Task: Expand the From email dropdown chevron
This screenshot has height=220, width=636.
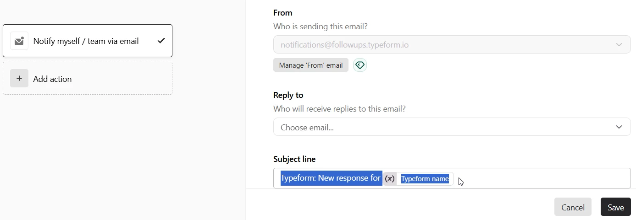Action: [x=619, y=45]
